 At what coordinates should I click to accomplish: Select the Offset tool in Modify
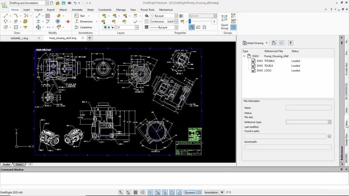pyautogui.click(x=48, y=21)
